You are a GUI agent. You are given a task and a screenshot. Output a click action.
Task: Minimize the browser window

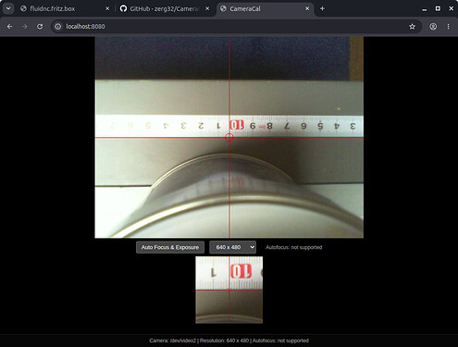coord(425,8)
